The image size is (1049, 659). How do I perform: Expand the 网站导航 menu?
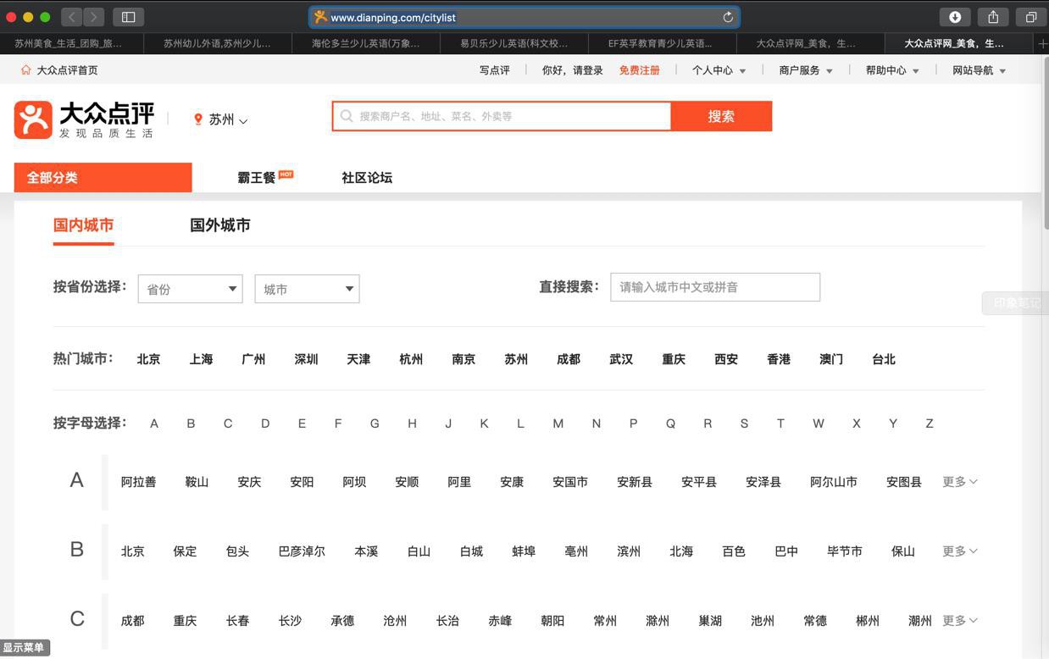pyautogui.click(x=980, y=70)
